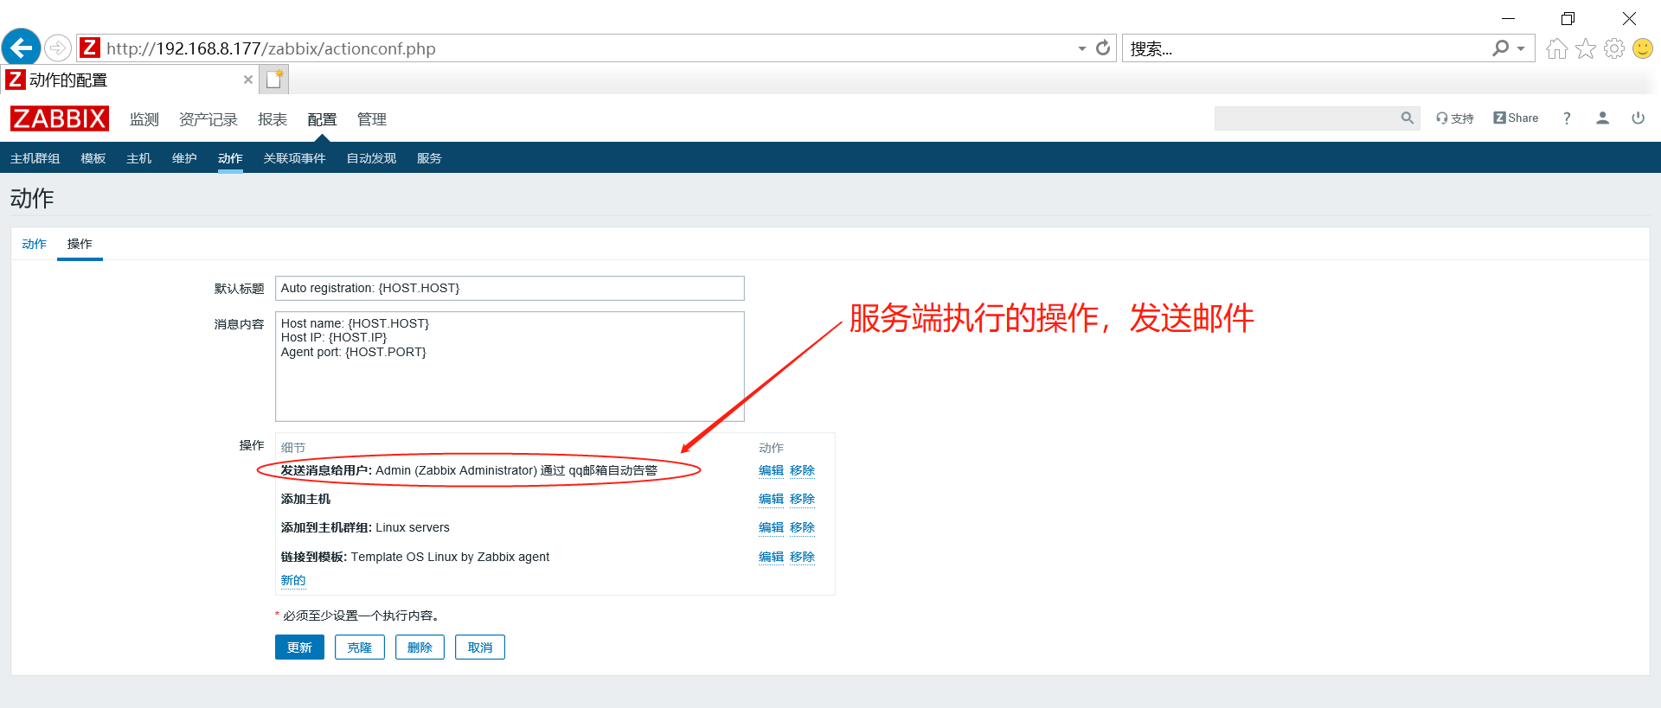1661x708 pixels.
Task: Remove the 链接到模板 operation
Action: [802, 557]
